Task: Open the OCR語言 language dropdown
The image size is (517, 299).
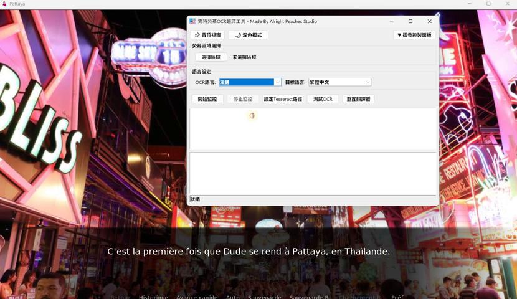Action: (250, 82)
